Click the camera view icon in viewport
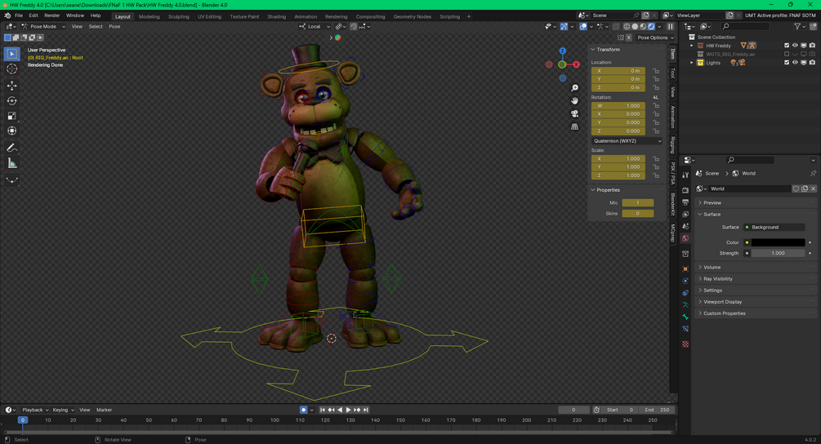The width and height of the screenshot is (821, 444). pos(575,113)
